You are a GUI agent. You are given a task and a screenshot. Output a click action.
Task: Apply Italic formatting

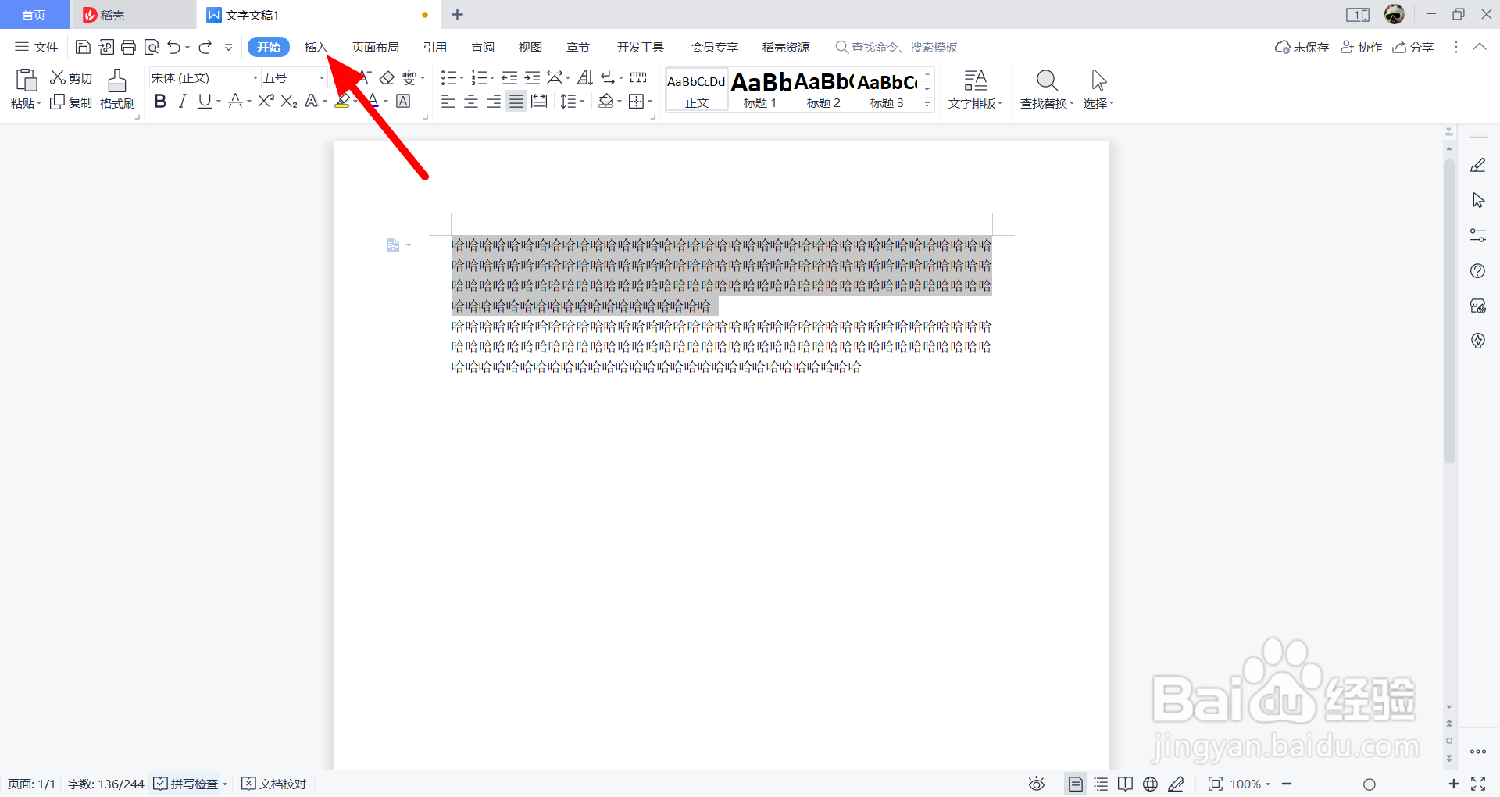click(x=183, y=102)
